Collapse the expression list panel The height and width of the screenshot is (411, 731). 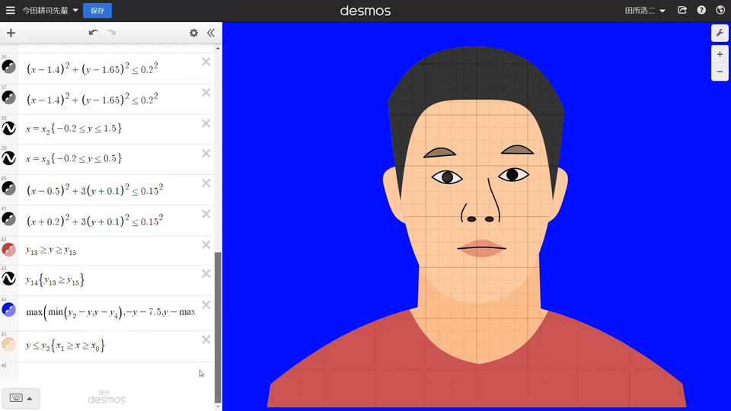click(x=211, y=33)
